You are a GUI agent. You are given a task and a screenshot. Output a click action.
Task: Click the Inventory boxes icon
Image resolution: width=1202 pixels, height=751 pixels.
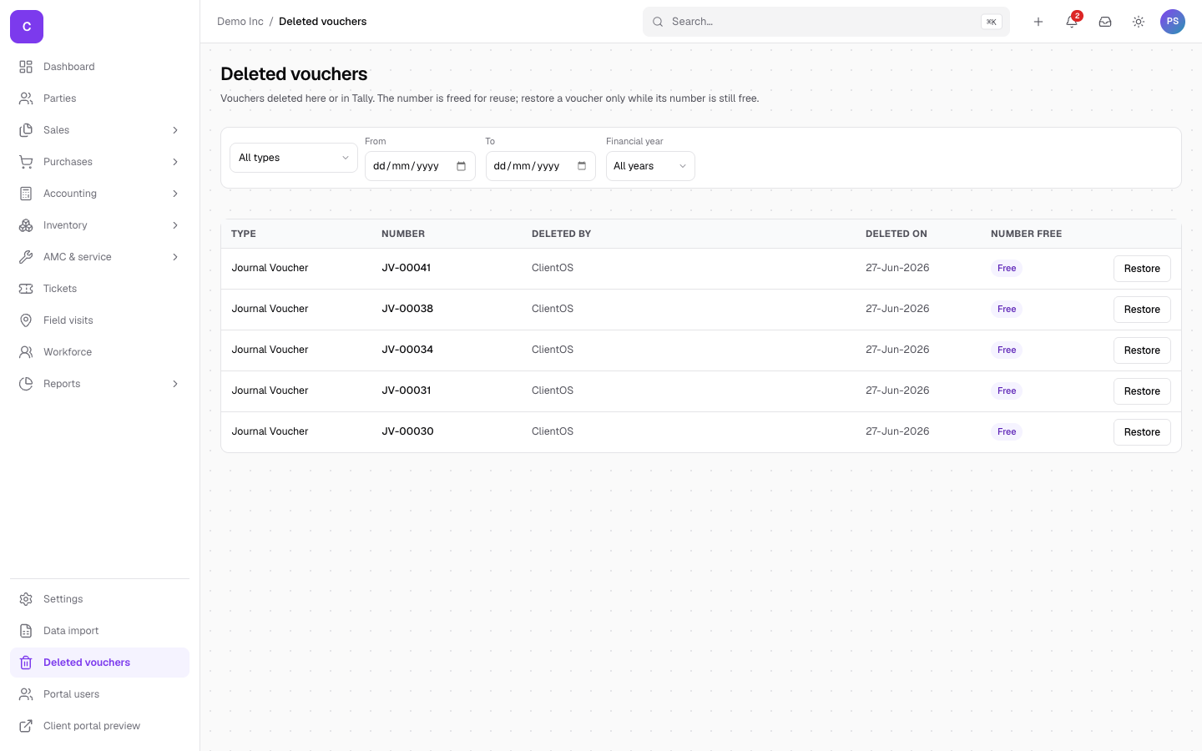point(26,225)
